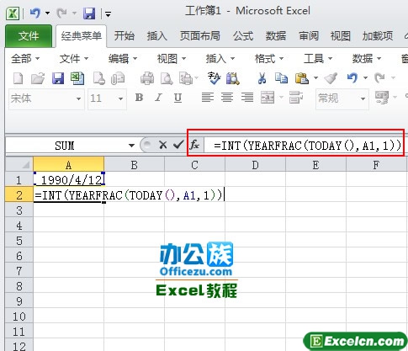This screenshot has width=408, height=351.
Task: Click the Merge and Center icon
Action: pos(268,98)
